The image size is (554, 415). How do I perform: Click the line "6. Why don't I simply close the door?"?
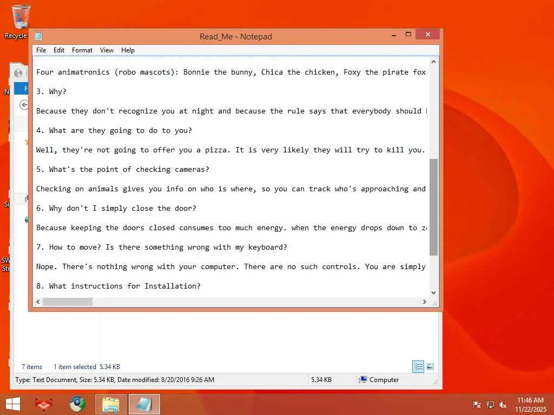[116, 208]
